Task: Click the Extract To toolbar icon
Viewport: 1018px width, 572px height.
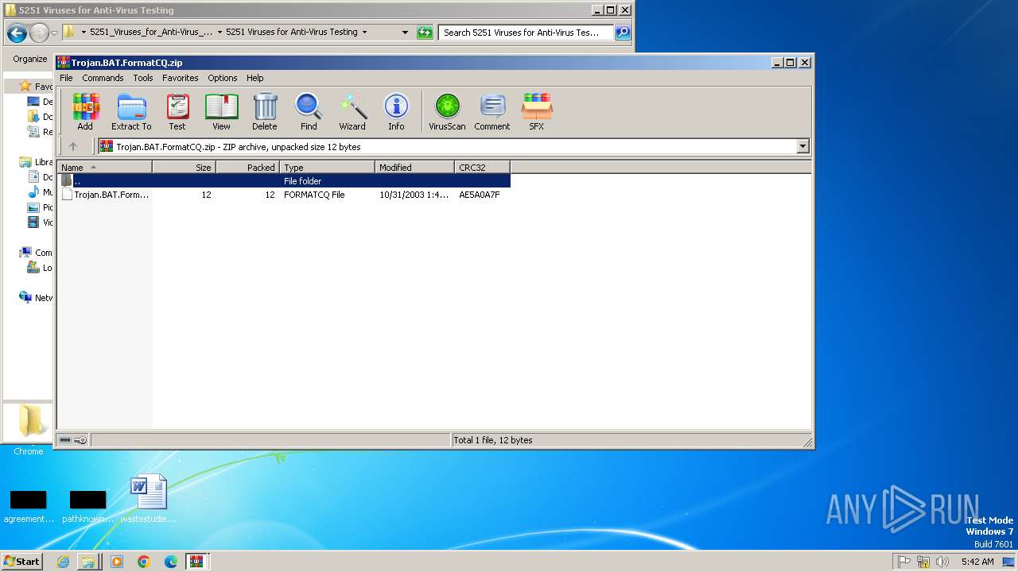Action: (131, 111)
